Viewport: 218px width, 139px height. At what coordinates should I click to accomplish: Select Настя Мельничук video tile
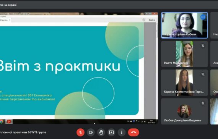(184, 54)
